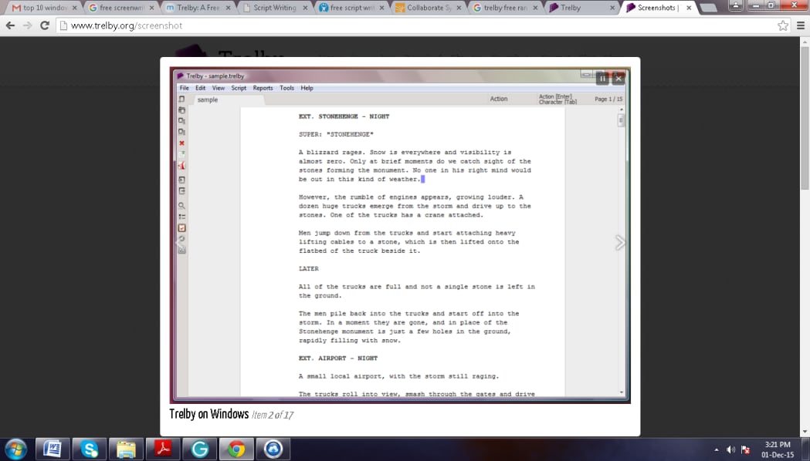Click the magnifier Find toolbar icon

click(x=181, y=205)
